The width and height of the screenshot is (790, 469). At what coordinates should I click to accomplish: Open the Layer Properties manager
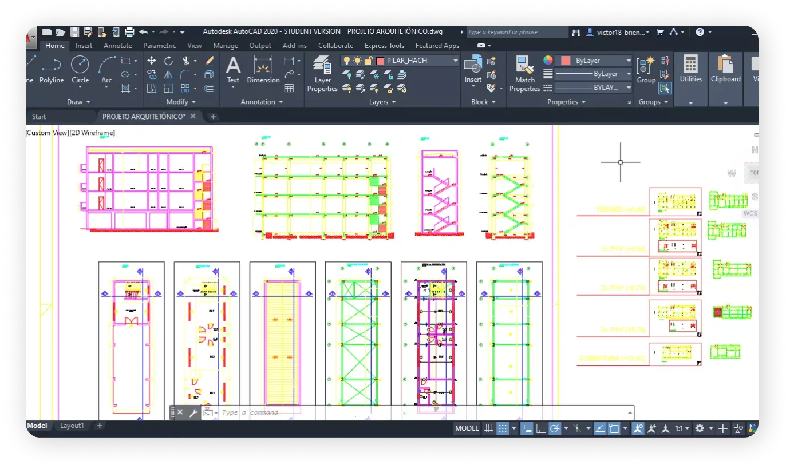point(322,73)
